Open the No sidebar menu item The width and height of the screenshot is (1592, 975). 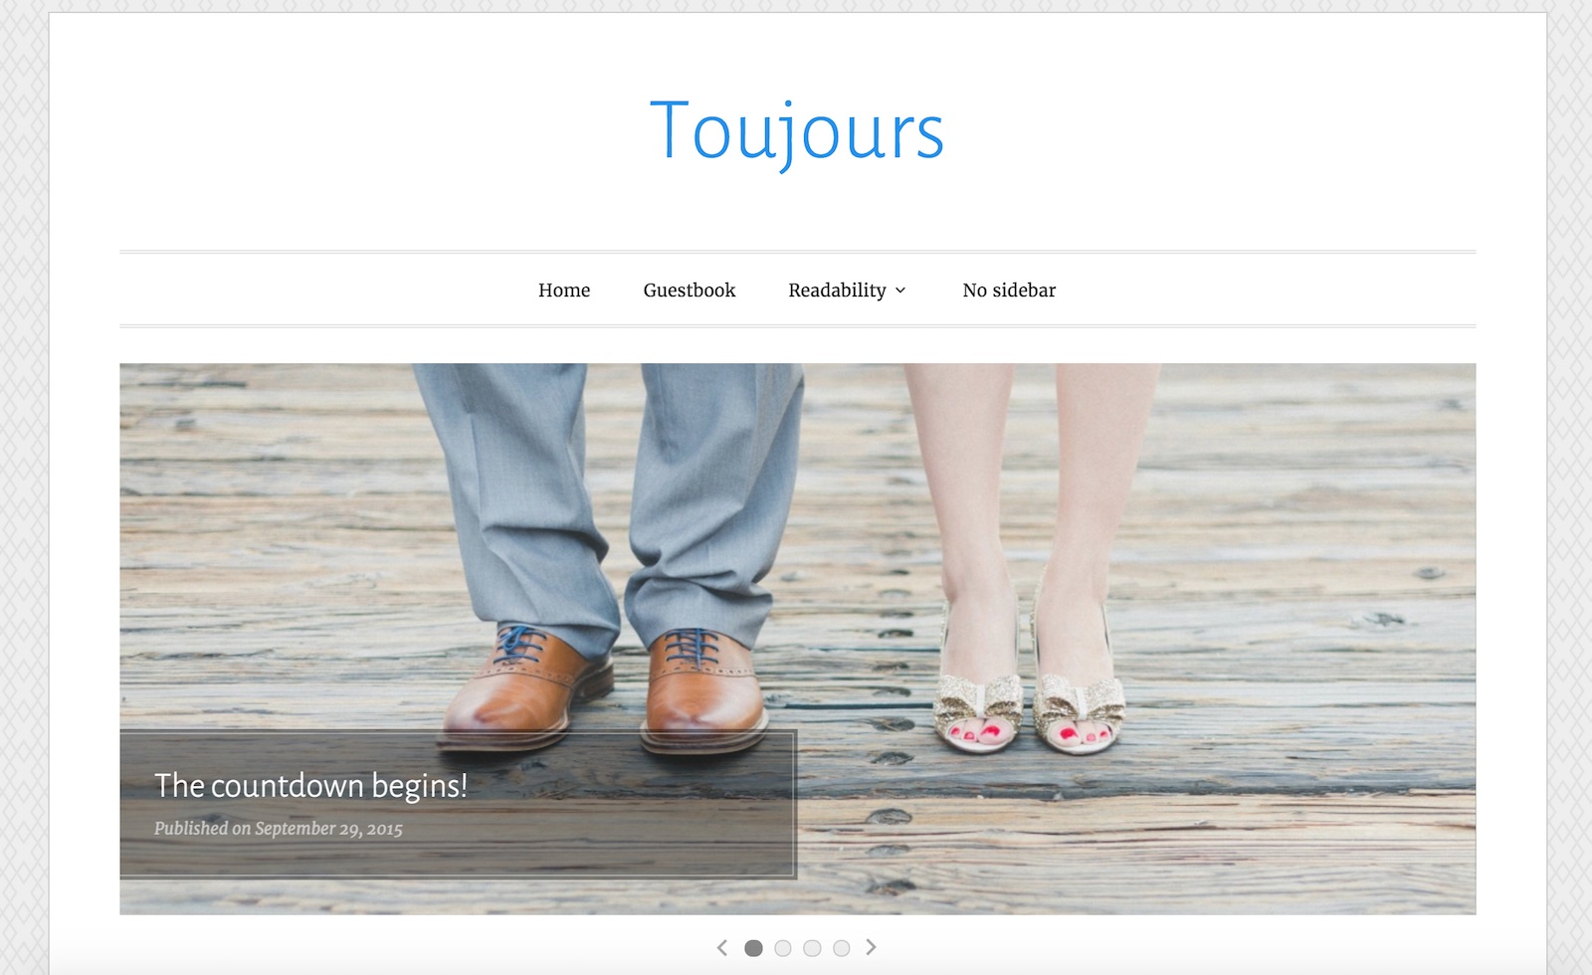1009,291
